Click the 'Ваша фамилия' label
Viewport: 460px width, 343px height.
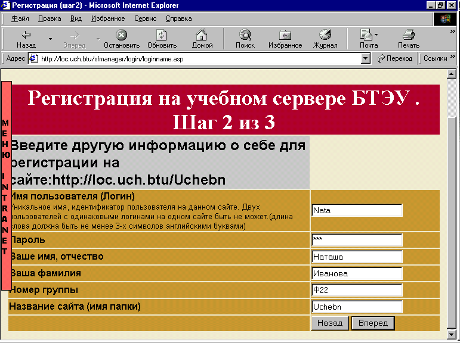pos(46,273)
